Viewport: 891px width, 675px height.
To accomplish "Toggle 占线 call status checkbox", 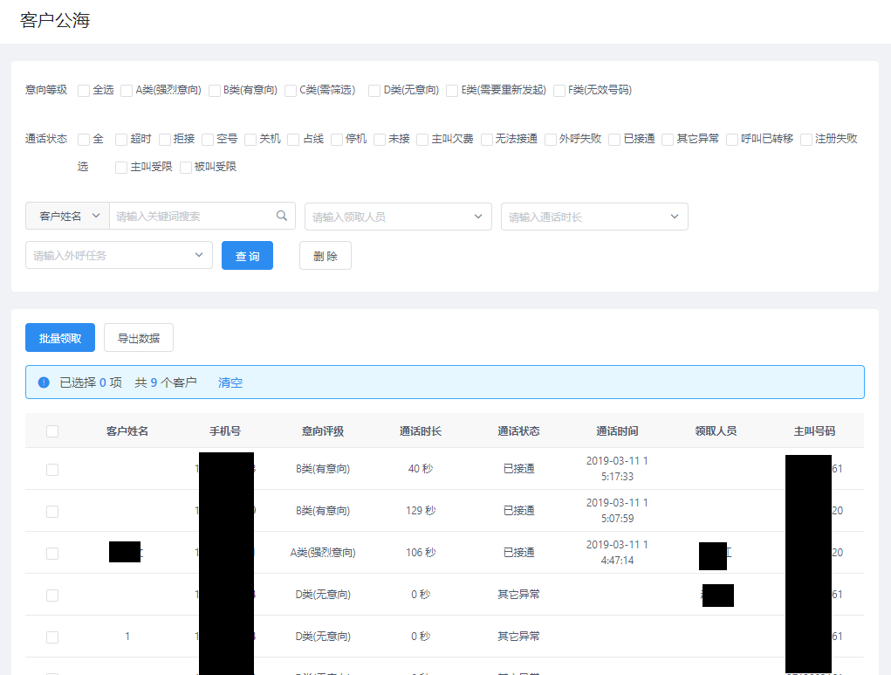I will (293, 140).
